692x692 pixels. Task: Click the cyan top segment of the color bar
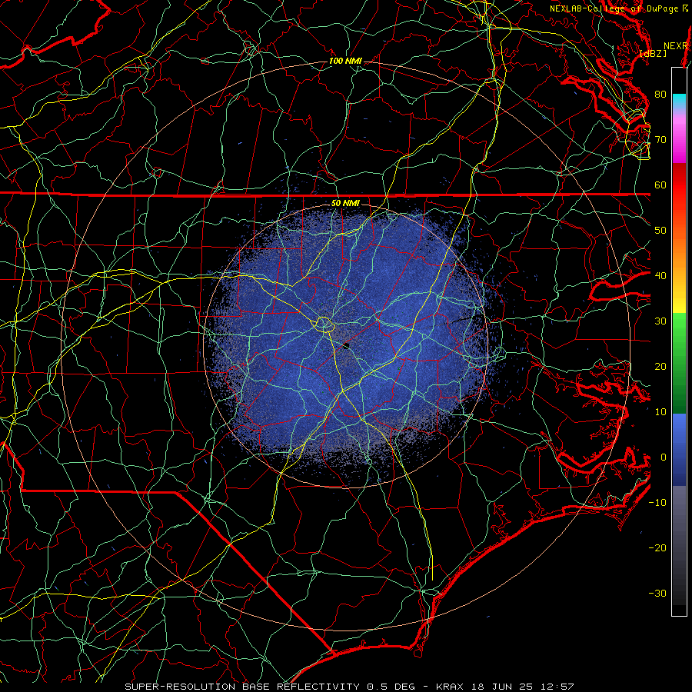pos(679,101)
